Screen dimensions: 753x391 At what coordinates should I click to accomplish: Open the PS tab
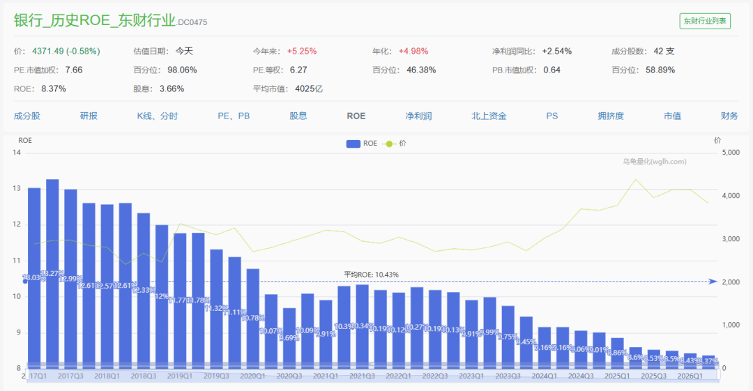coord(552,116)
